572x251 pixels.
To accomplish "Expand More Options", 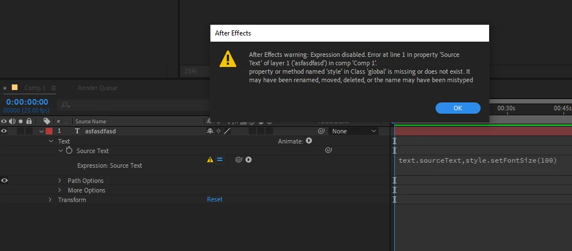I will pos(60,190).
